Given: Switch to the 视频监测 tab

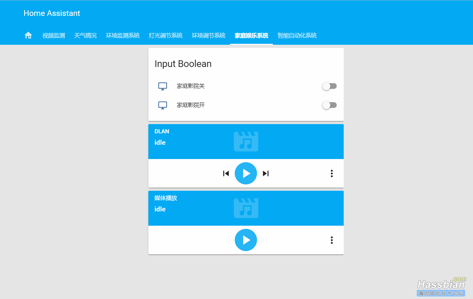Looking at the screenshot, I should point(54,36).
